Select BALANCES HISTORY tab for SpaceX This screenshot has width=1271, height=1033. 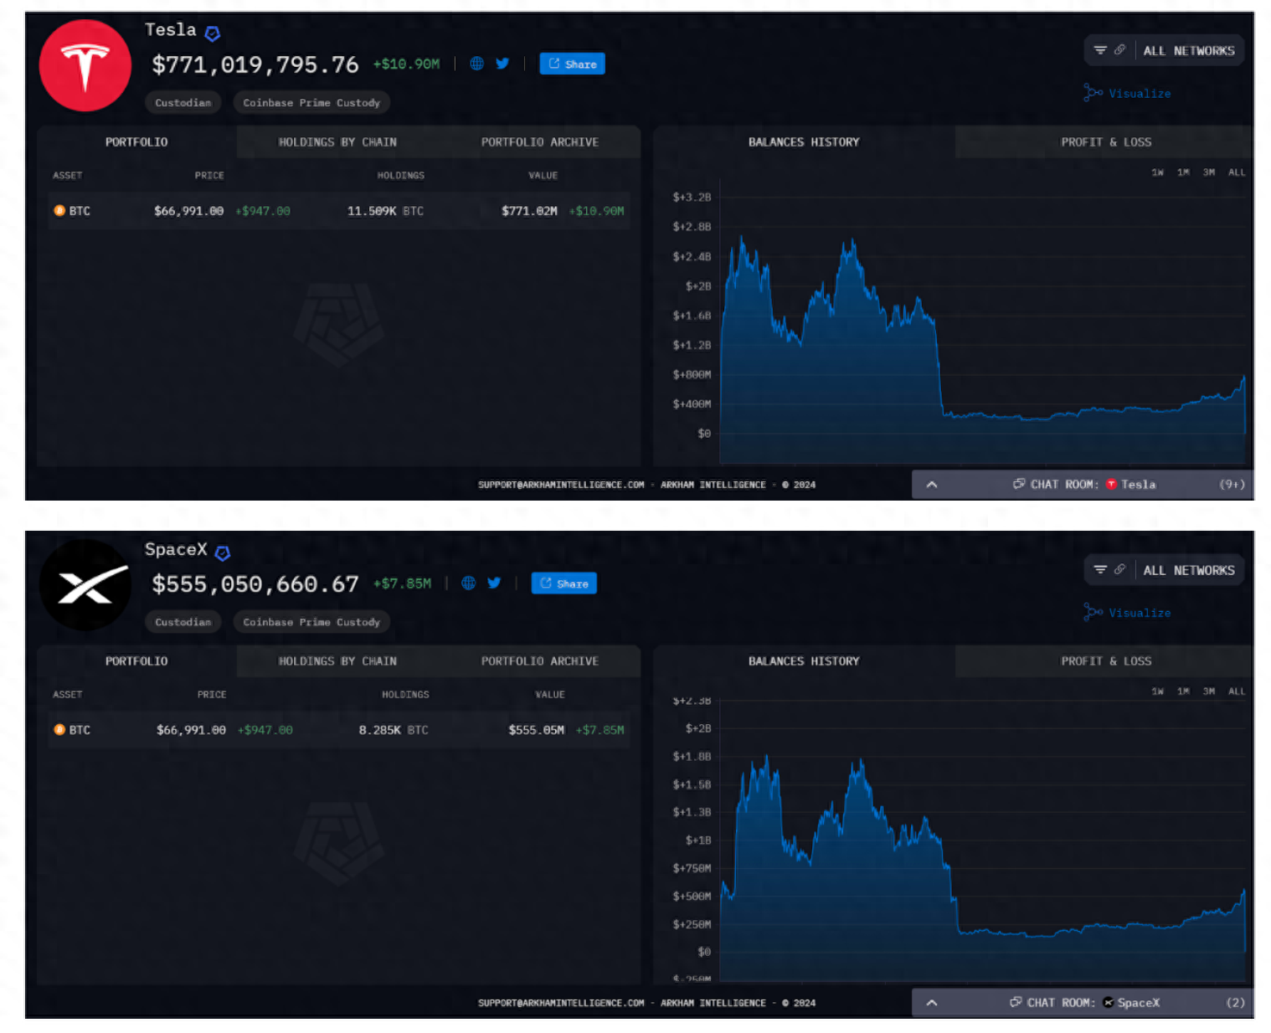point(804,661)
